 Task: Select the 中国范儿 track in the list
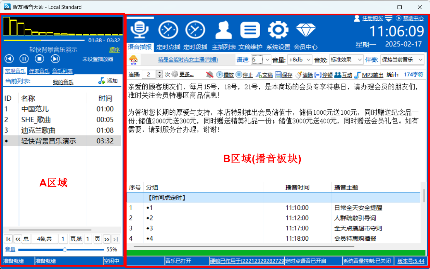(x=35, y=109)
